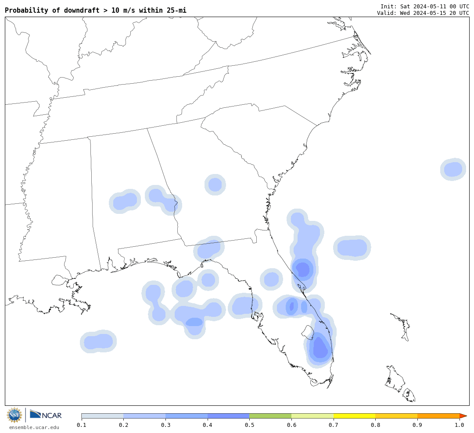Click the light gray 0.1–0.2 colorbar segment
474x433 pixels.
[x=102, y=416]
